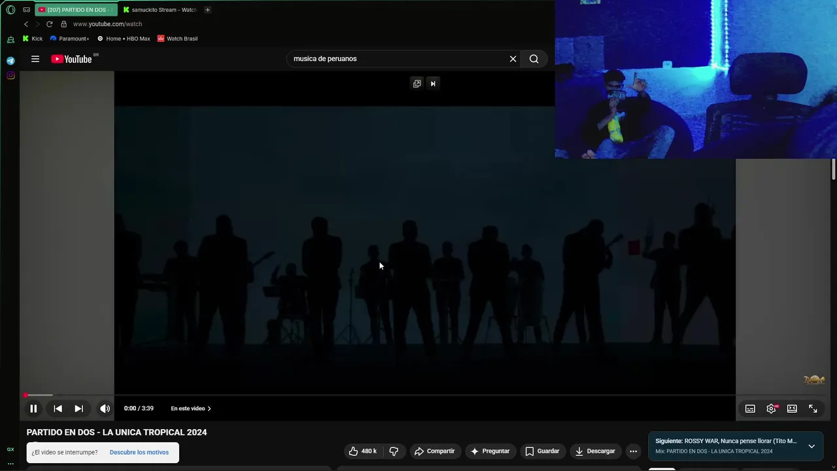Click the page vertical scrollbar
The height and width of the screenshot is (471, 837).
click(834, 170)
